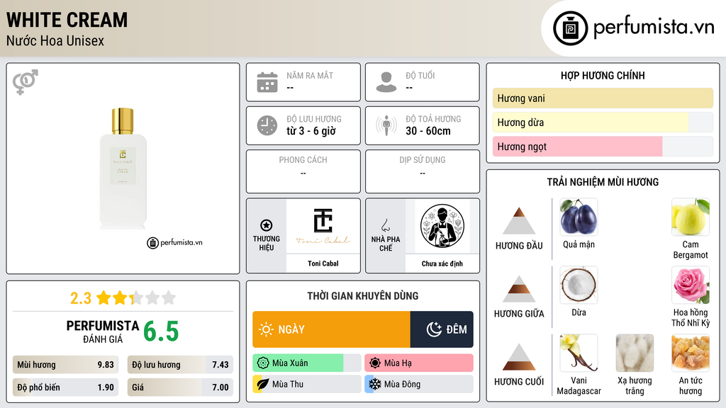Click the middle-note pyramid icon for Hương giữa

(x=519, y=289)
